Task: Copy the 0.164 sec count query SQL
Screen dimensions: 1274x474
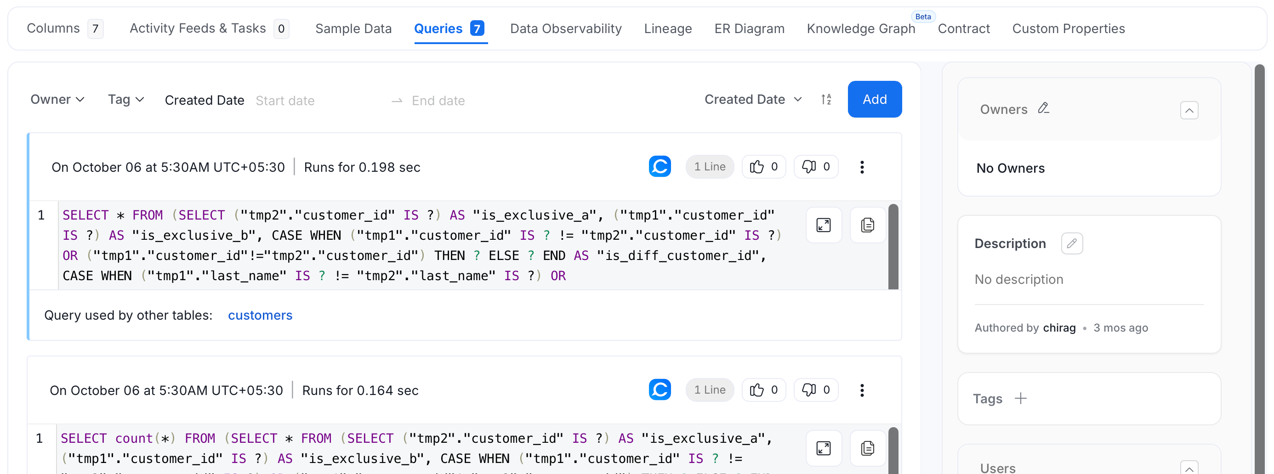Action: click(867, 448)
